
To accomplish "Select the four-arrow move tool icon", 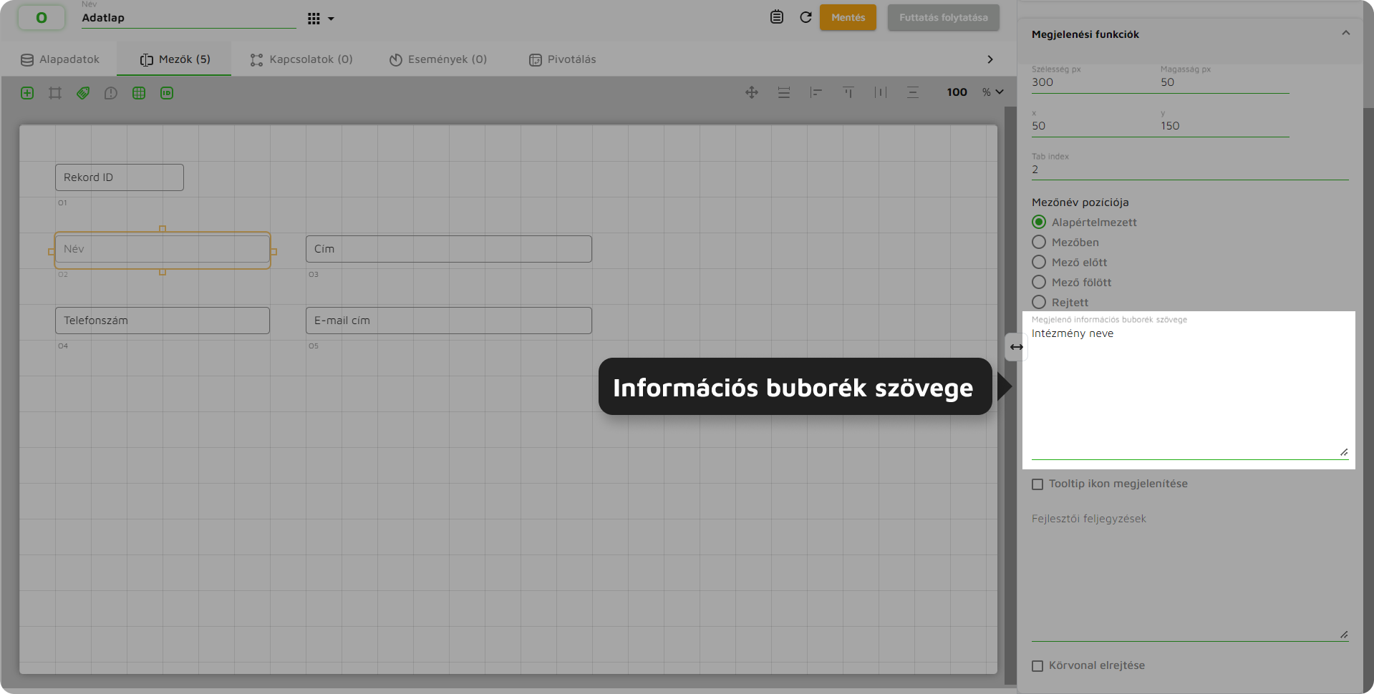I will coord(752,92).
